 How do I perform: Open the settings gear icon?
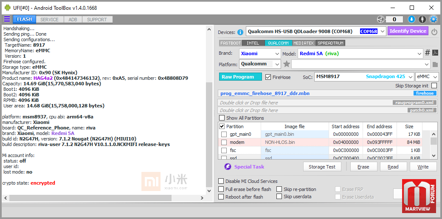point(433,19)
